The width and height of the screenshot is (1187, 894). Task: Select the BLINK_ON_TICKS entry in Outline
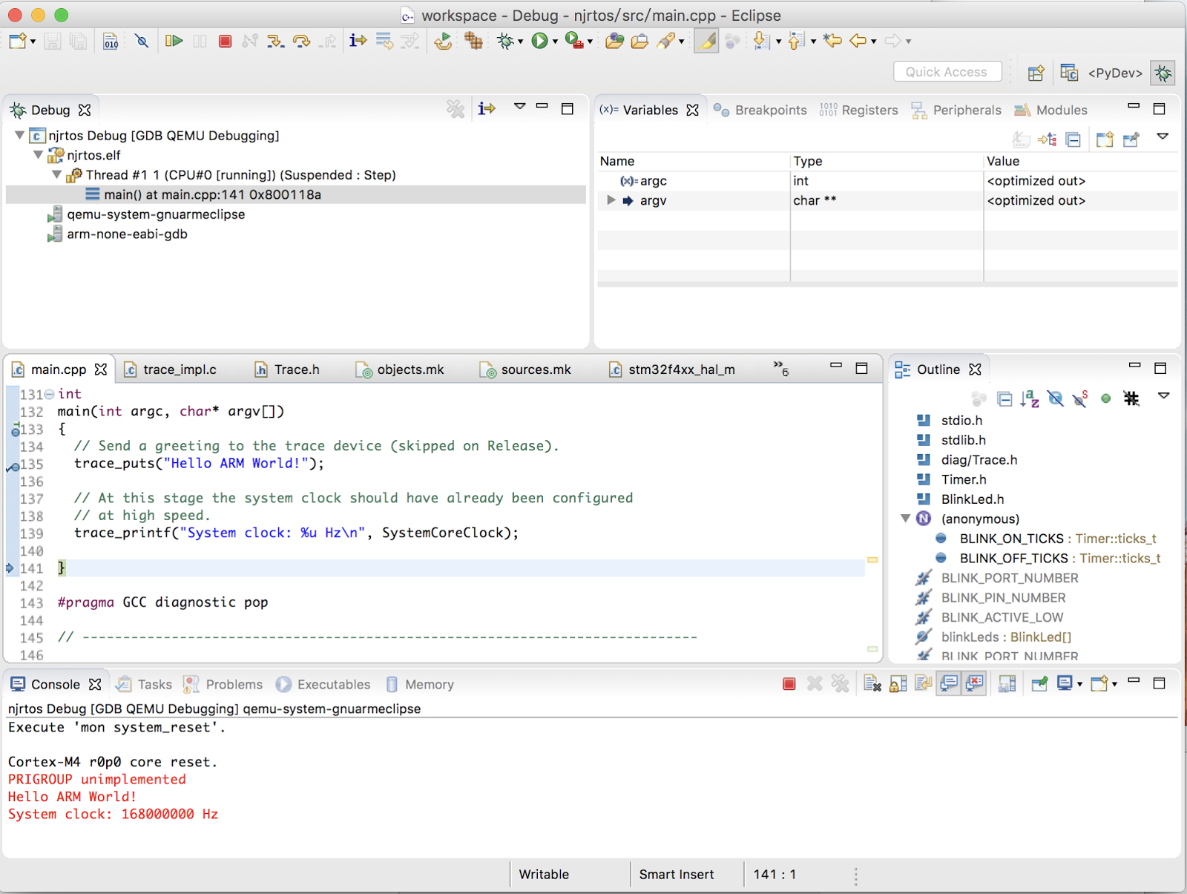pos(1014,538)
